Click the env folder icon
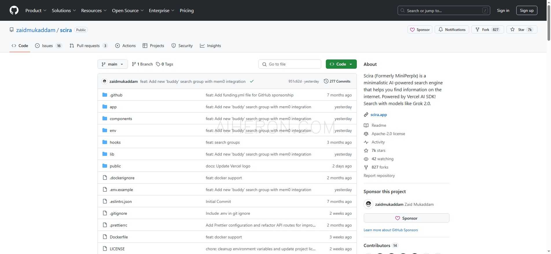The image size is (551, 254). [x=105, y=130]
